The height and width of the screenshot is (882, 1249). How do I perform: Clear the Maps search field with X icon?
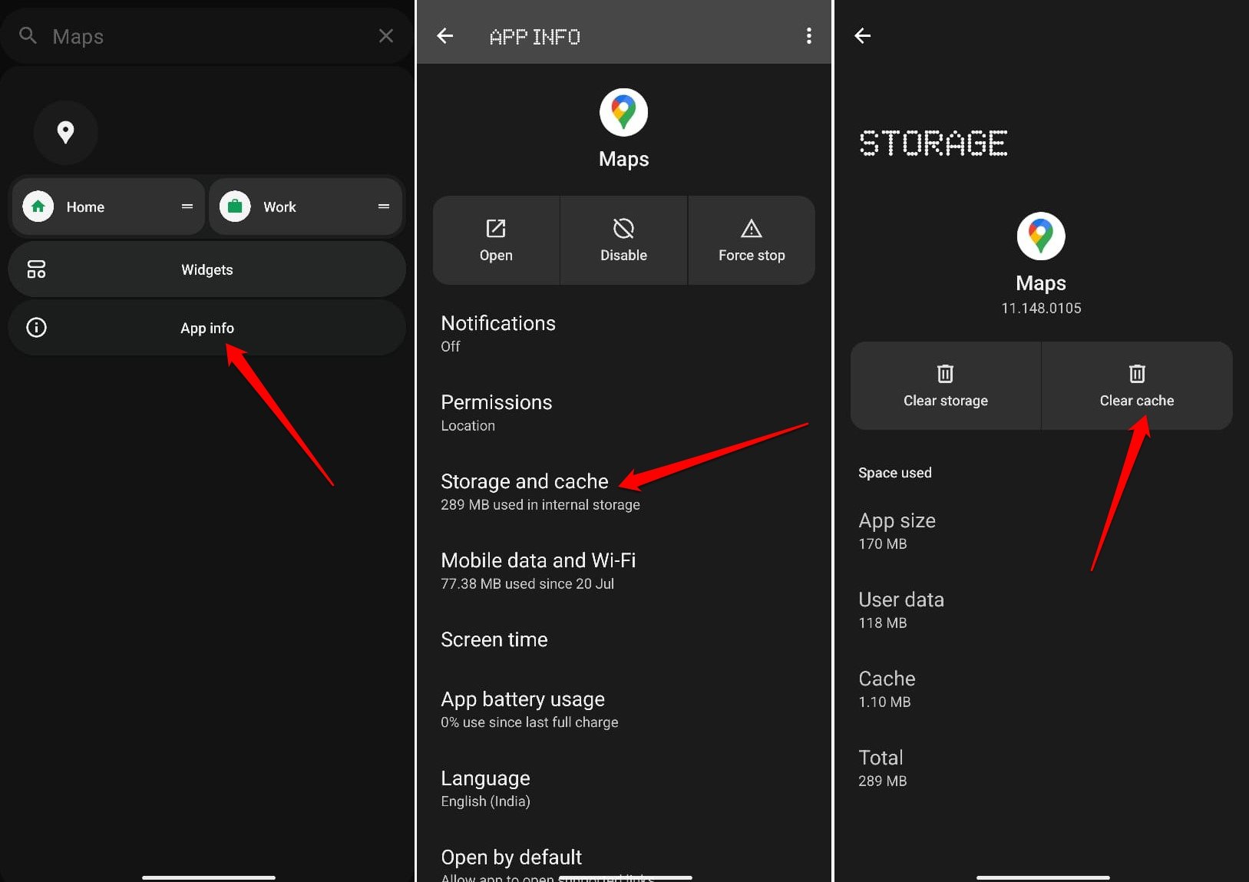(386, 36)
